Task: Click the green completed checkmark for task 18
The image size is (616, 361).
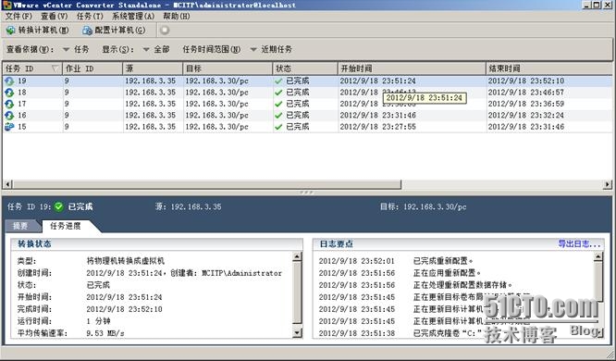Action: (278, 93)
